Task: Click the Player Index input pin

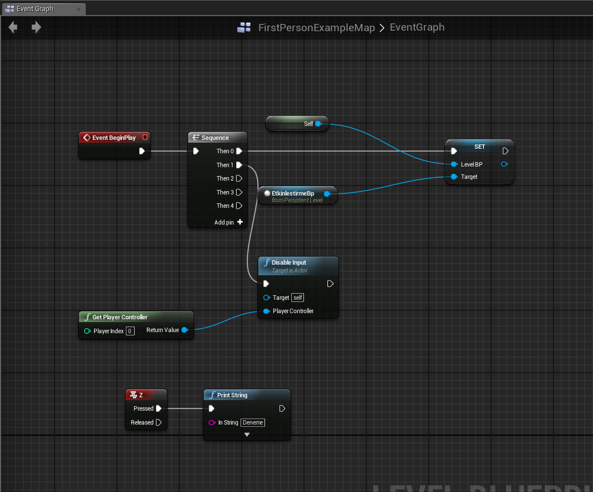Action: click(87, 331)
